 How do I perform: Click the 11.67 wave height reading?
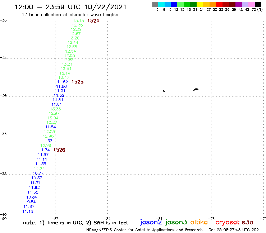(x=29, y=206)
